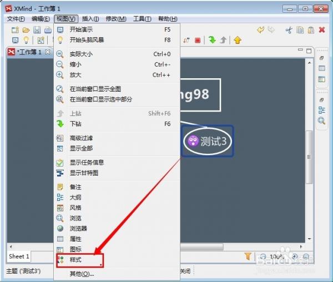
Task: Click the vertical scrollbar down arrow
Action: click(x=310, y=239)
